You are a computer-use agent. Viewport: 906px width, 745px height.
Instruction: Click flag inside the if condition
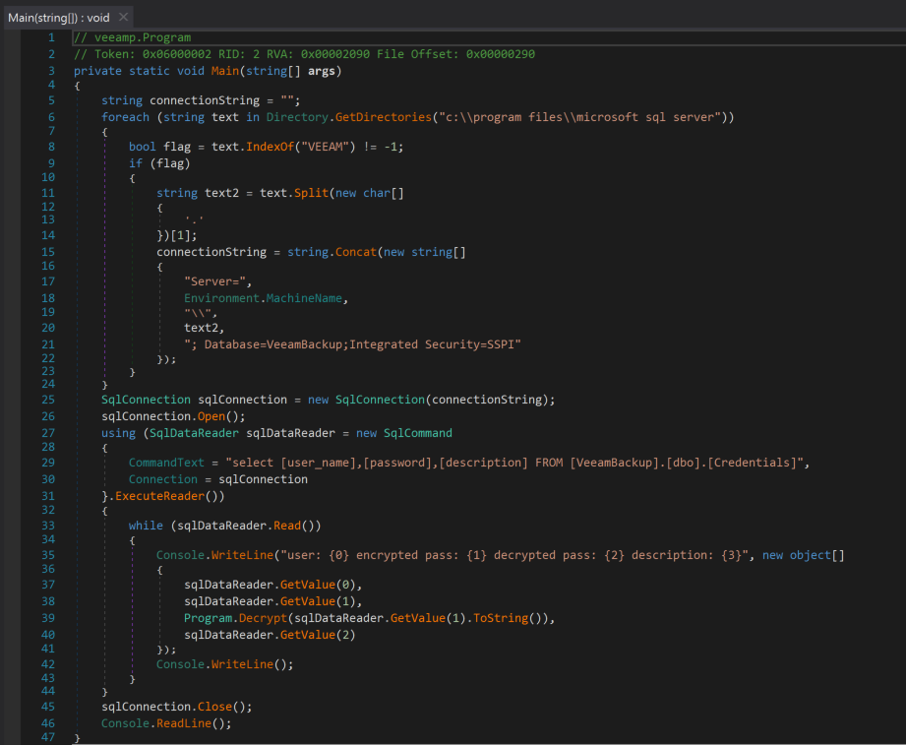click(170, 163)
